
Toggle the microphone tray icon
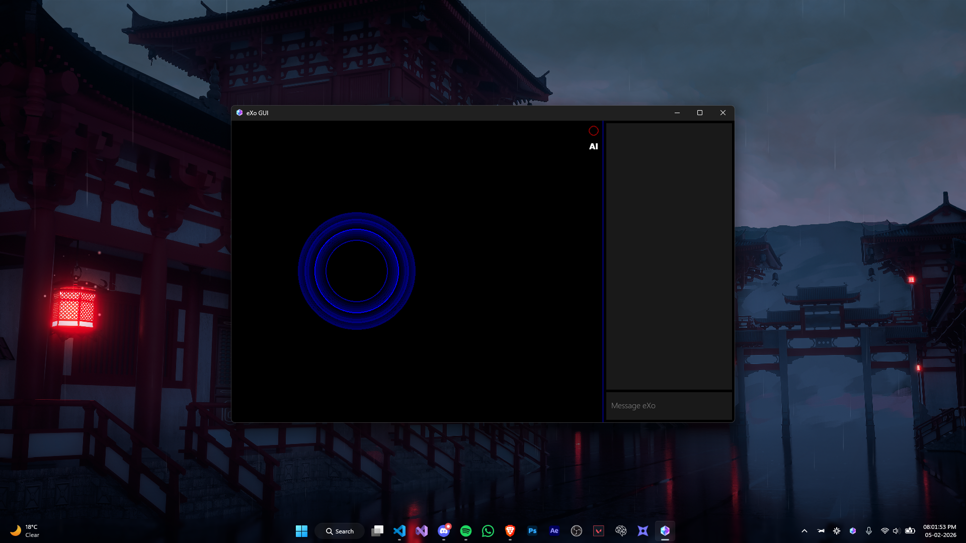click(869, 531)
